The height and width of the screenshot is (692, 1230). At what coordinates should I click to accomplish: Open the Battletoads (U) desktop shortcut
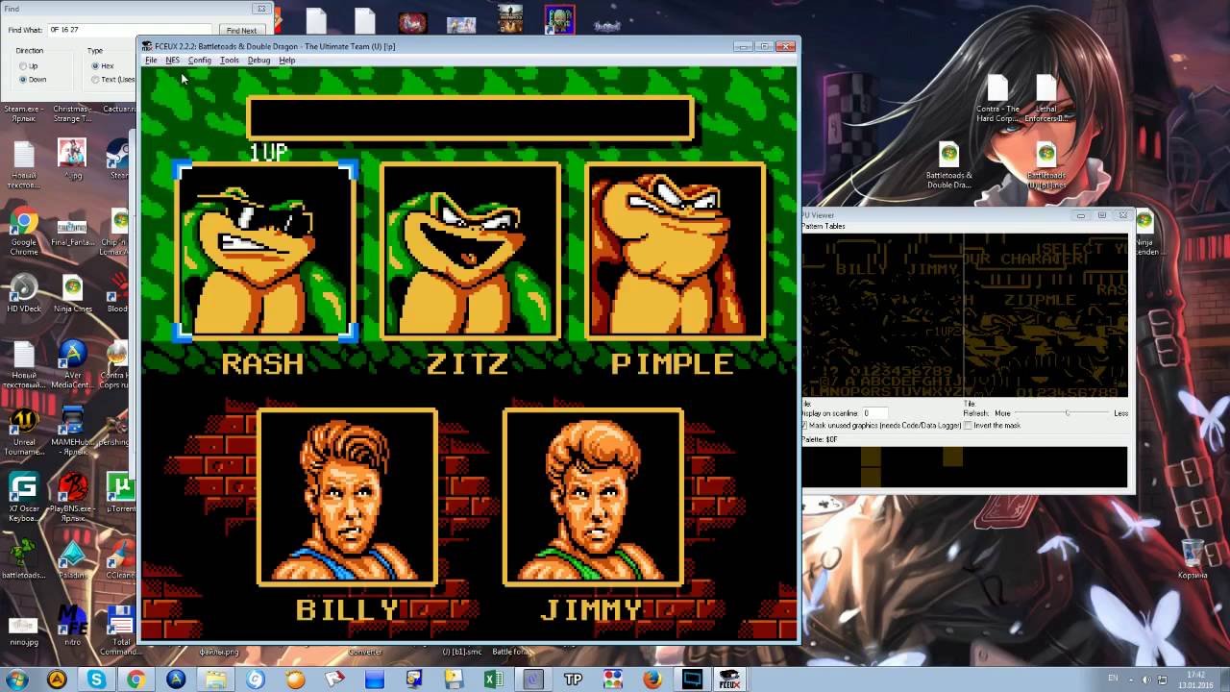[x=1046, y=165]
